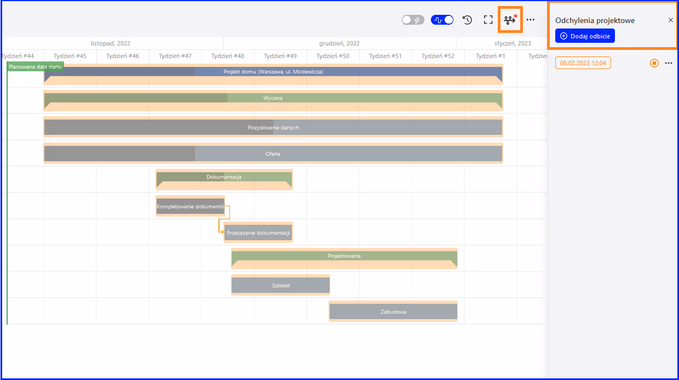
Task: Click the Zabudowa task bar
Action: pyautogui.click(x=393, y=311)
